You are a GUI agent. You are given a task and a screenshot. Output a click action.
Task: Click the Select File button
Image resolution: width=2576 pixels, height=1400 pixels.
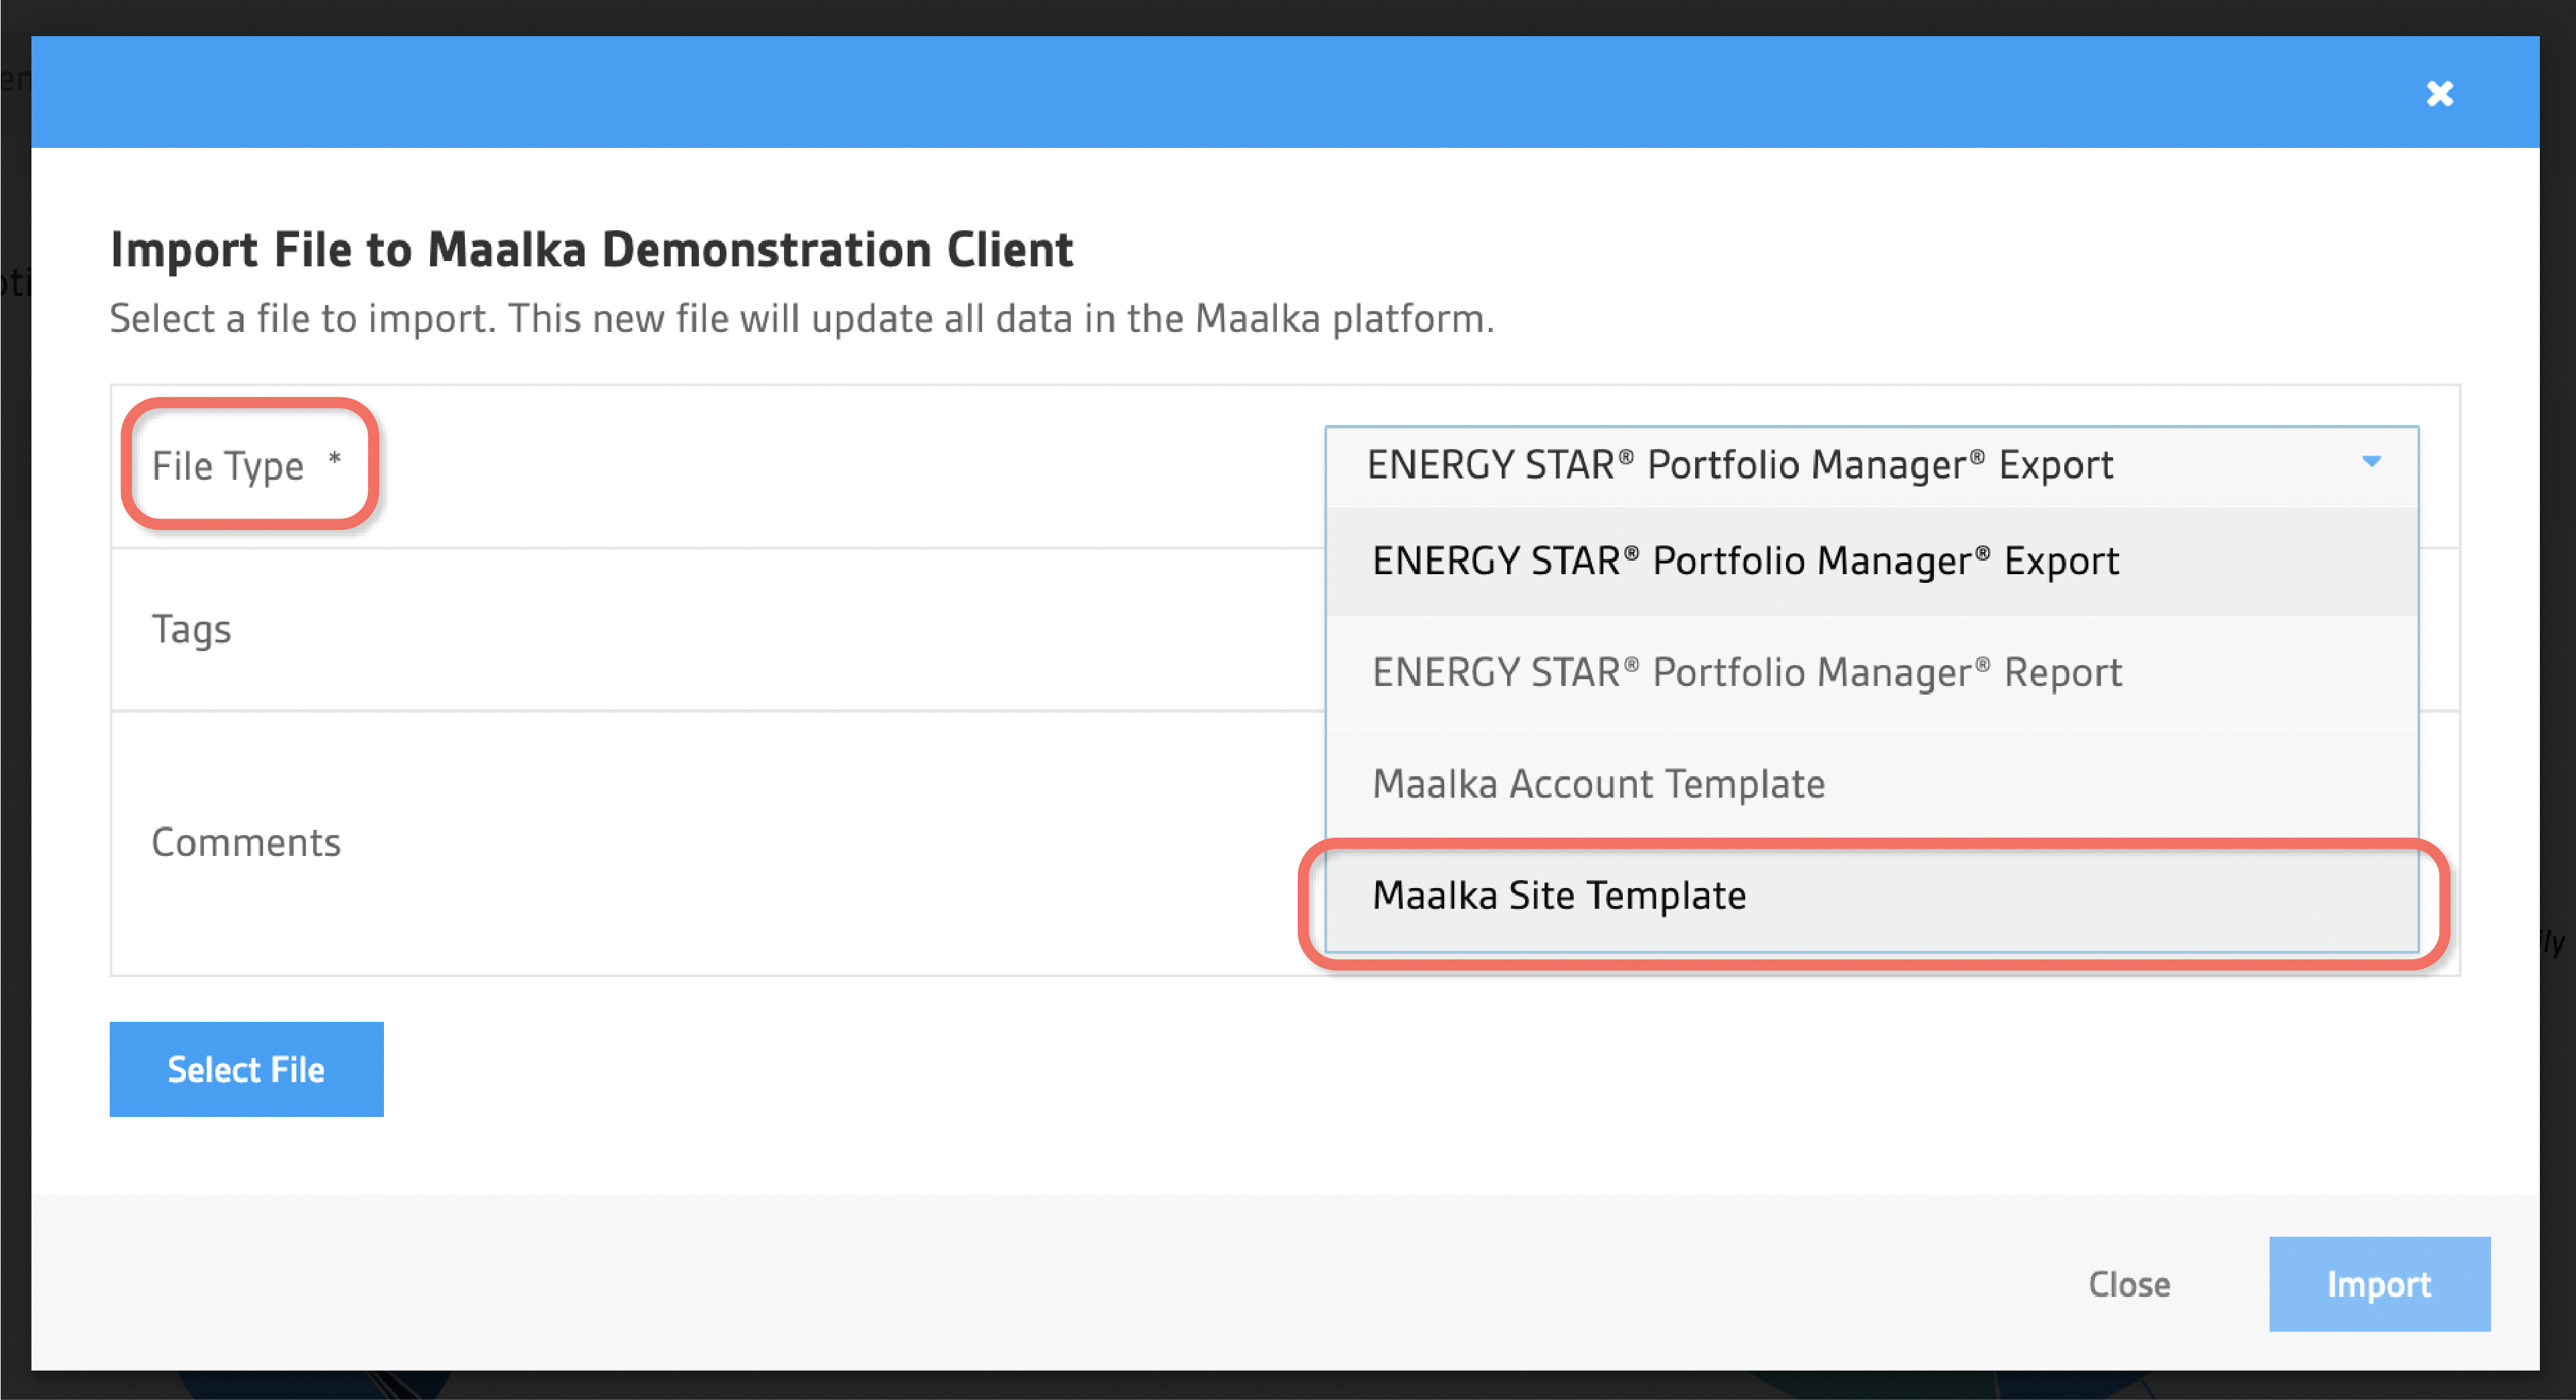pyautogui.click(x=246, y=1069)
